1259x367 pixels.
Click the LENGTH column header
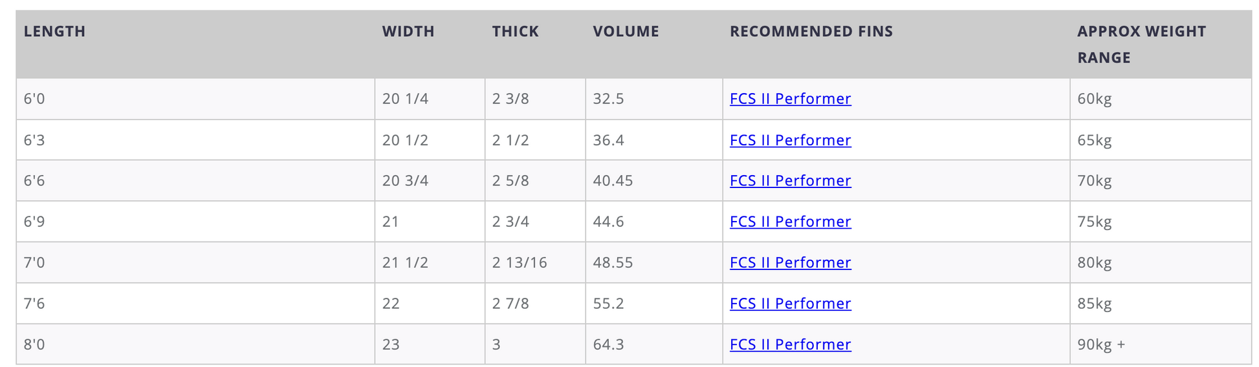coord(54,32)
